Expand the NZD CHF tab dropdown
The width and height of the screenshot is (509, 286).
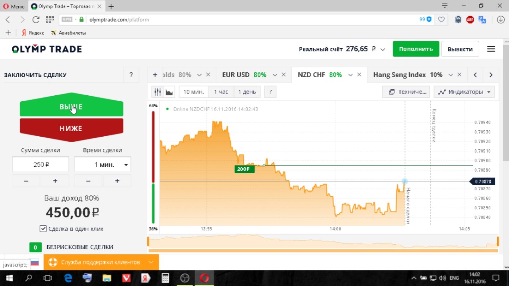(x=350, y=75)
